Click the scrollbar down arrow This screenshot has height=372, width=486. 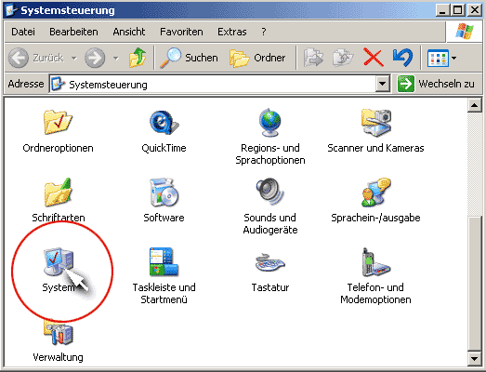point(475,359)
